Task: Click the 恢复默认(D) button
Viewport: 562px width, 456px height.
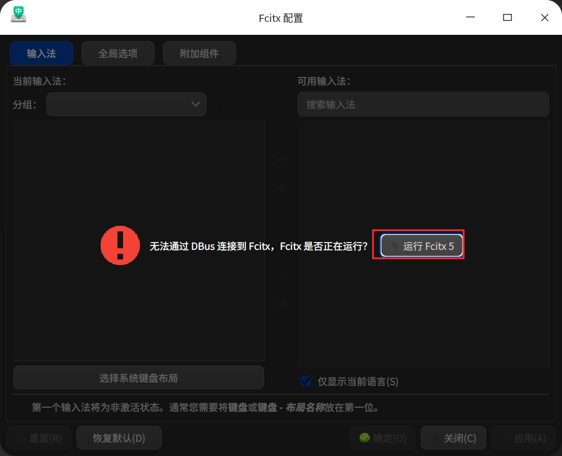Action: coord(119,438)
